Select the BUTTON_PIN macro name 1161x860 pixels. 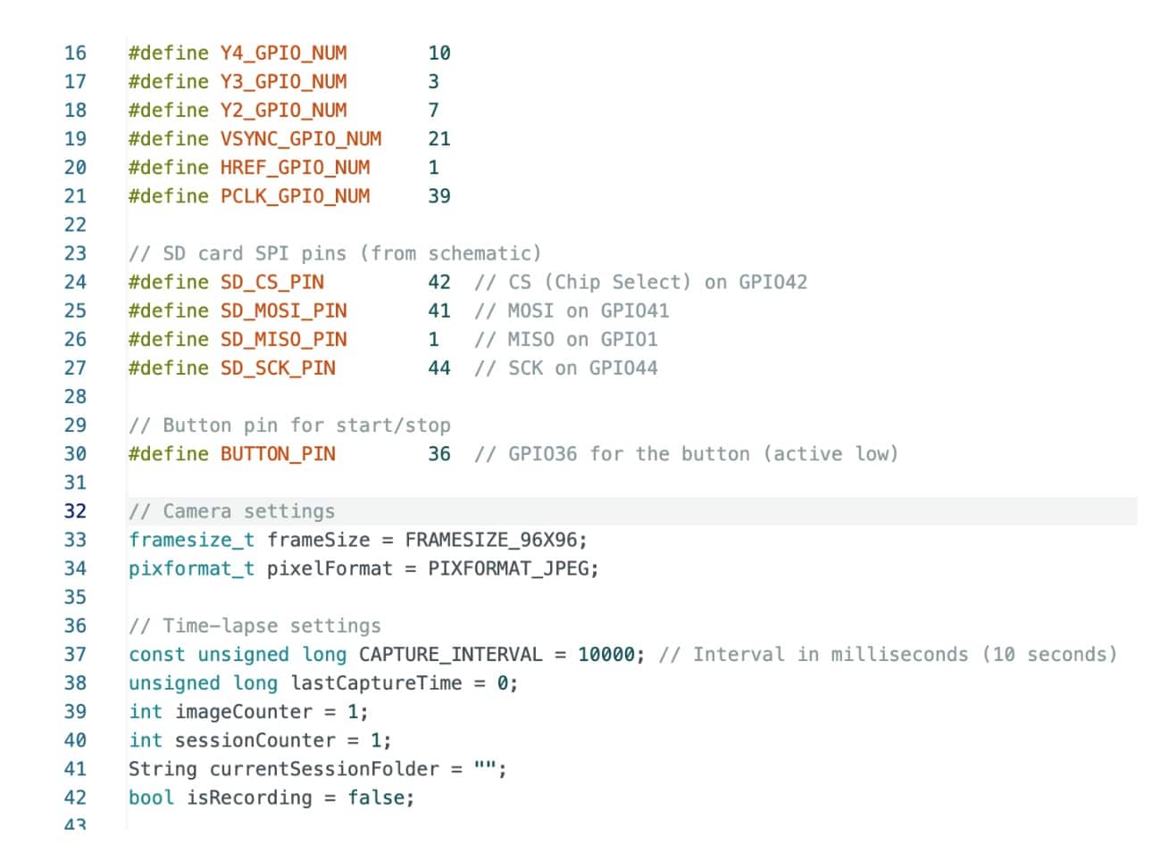click(278, 454)
